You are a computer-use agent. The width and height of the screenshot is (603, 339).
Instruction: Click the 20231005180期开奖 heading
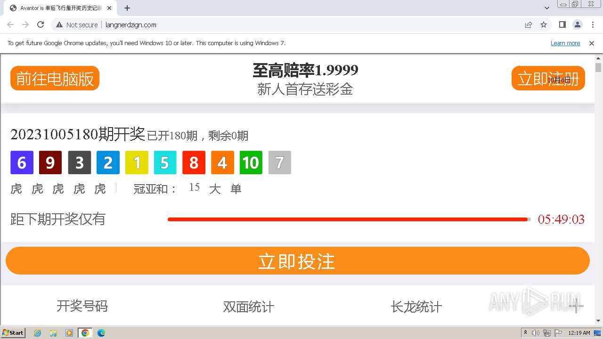78,134
